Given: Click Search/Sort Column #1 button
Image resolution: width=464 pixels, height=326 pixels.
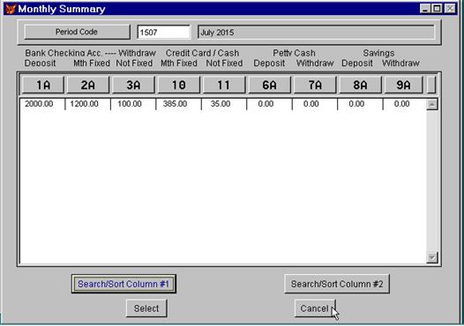Looking at the screenshot, I should click(123, 284).
